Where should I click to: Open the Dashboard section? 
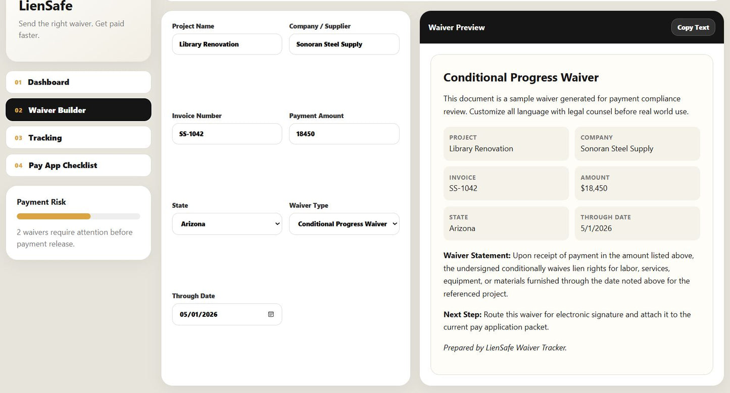(x=78, y=82)
